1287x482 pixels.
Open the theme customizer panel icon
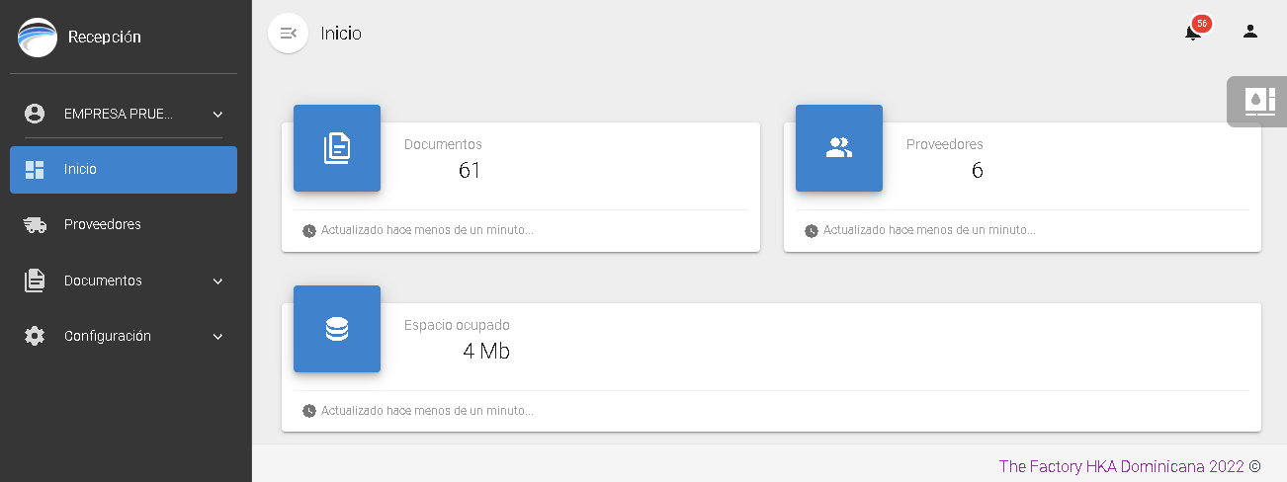(1258, 101)
